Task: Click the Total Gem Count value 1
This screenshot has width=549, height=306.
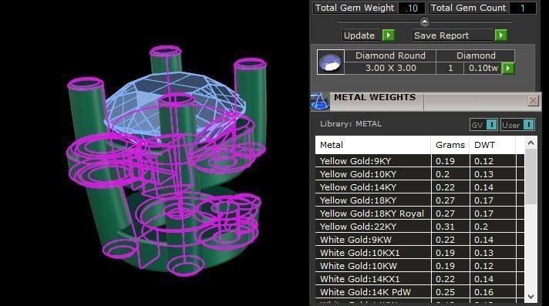Action: 522,8
